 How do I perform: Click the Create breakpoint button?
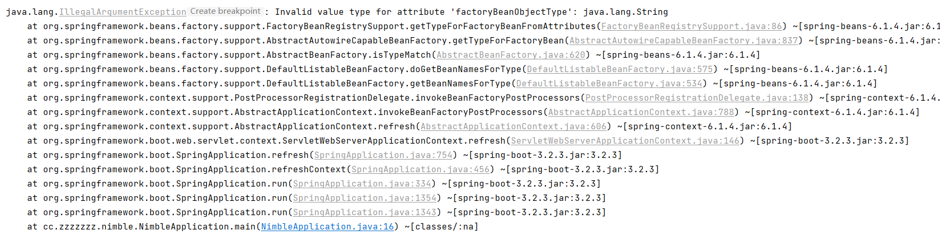pos(225,11)
